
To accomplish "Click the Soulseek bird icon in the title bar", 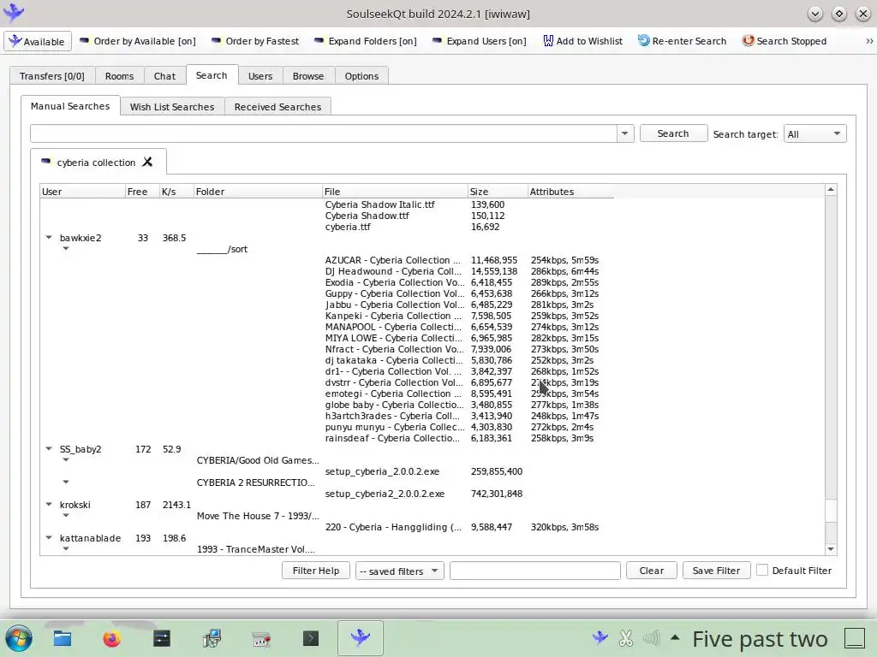I will pos(14,12).
